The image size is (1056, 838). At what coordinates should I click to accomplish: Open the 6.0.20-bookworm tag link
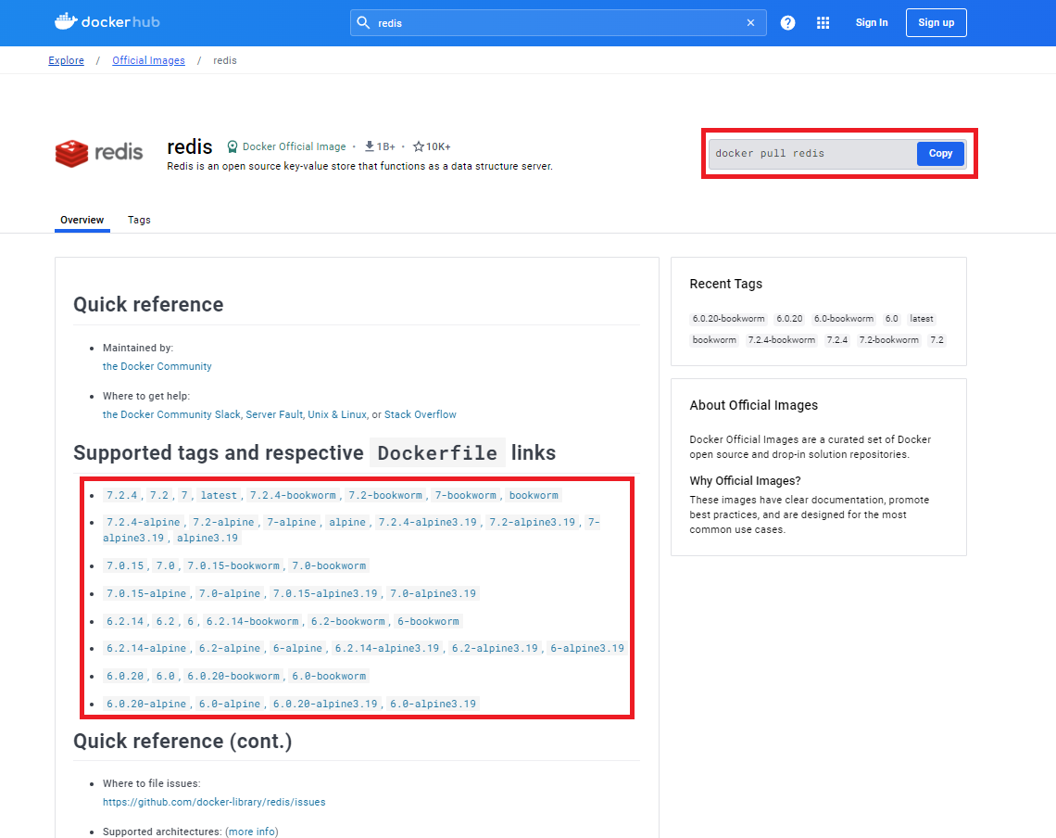233,676
